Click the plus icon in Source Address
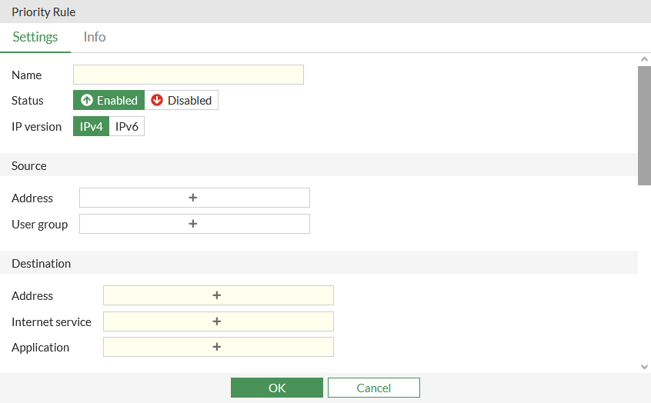The width and height of the screenshot is (651, 403). click(x=193, y=198)
